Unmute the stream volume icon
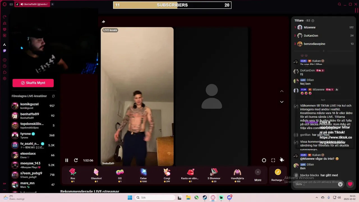The height and width of the screenshot is (202, 359). (282, 160)
